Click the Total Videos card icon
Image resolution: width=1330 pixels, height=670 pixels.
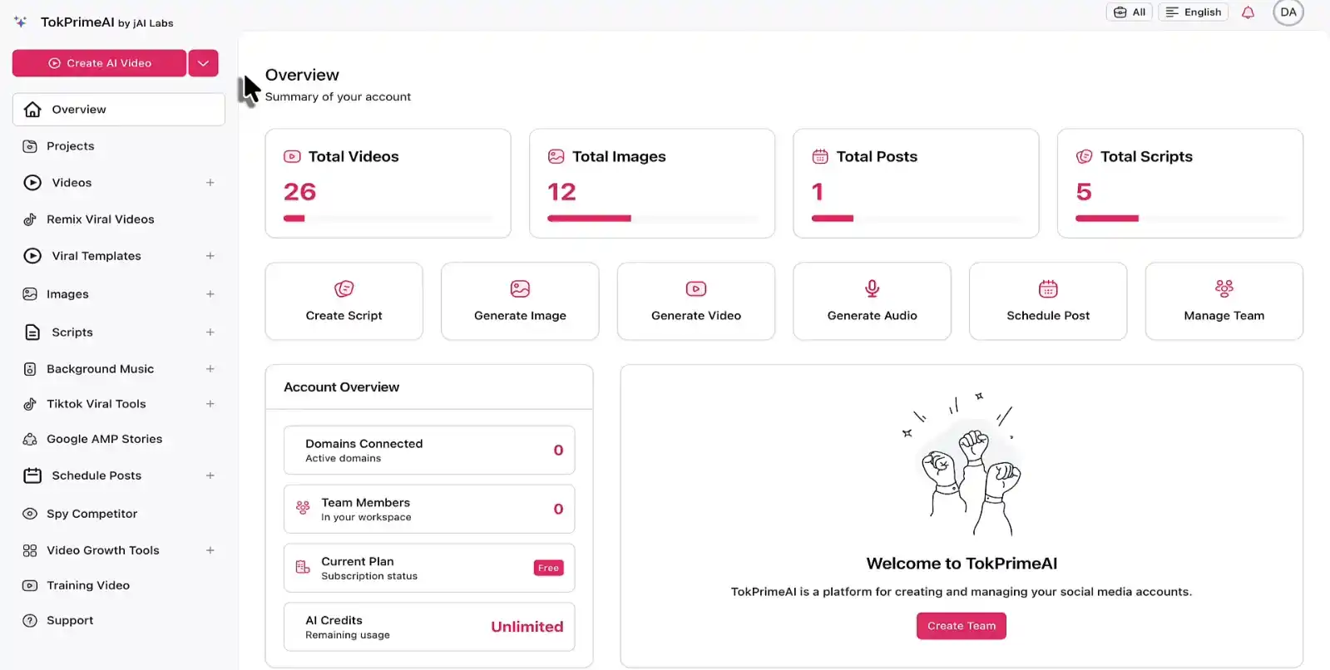click(x=292, y=156)
